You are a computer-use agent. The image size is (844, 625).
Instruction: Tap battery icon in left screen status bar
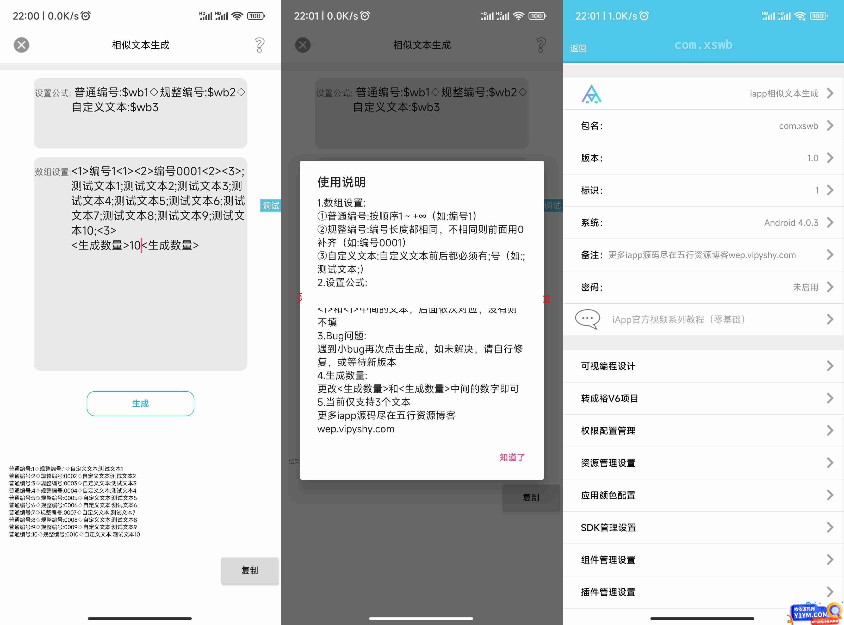(x=256, y=16)
